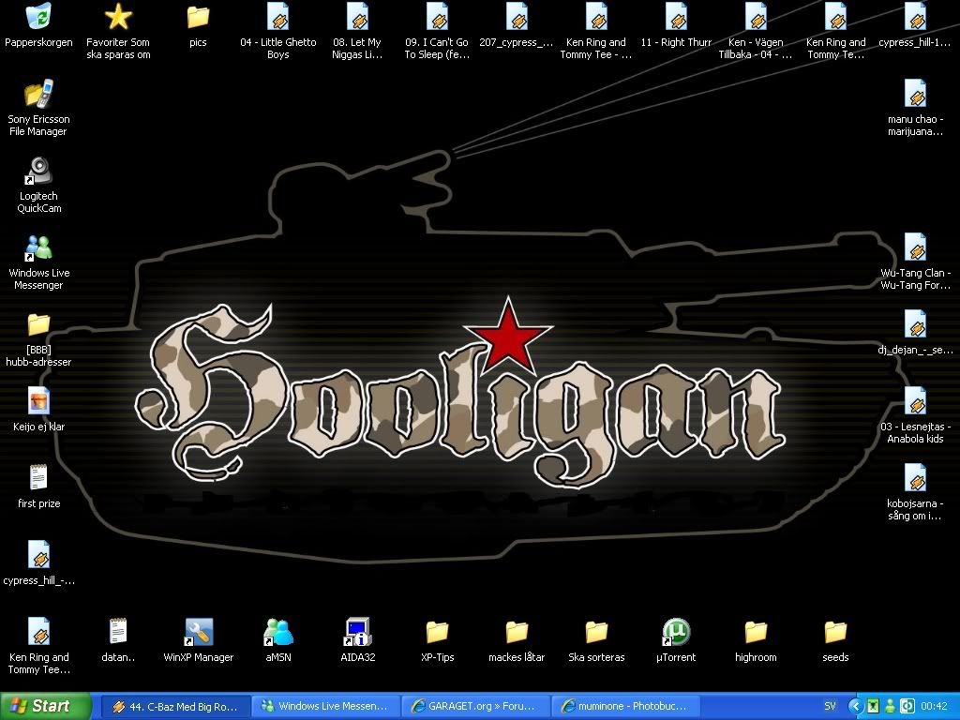Open µTorrent desktop shortcut
This screenshot has height=720, width=960.
coord(676,632)
